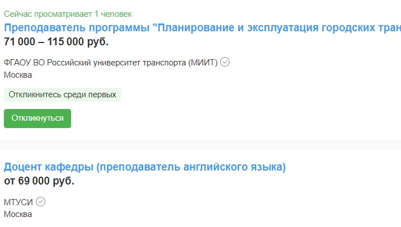Screen dimensions: 401x227
Task: Open the Преподаватель программы vacancy title
Action: (202, 27)
